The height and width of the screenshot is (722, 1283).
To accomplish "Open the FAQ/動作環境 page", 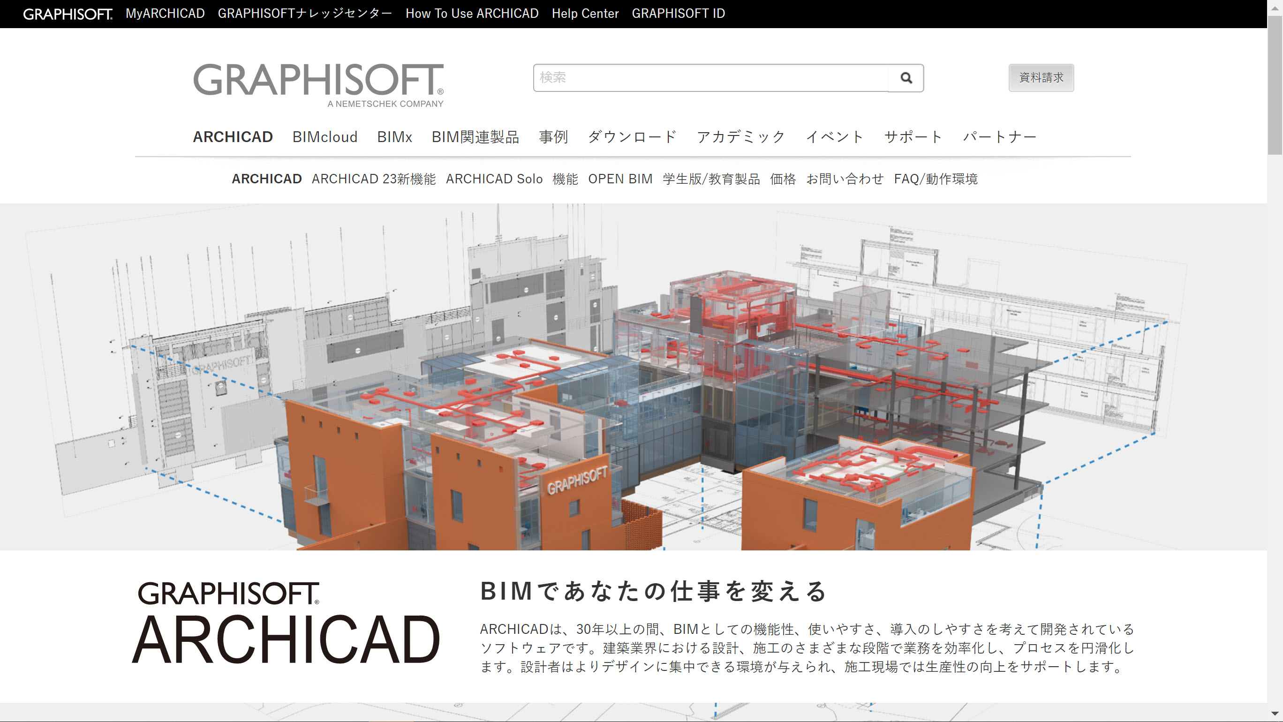I will pyautogui.click(x=936, y=179).
